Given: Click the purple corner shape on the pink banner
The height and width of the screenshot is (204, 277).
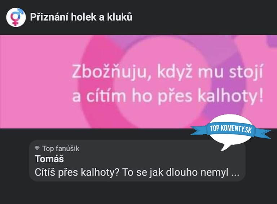Looking at the screenshot, I should click(272, 41).
